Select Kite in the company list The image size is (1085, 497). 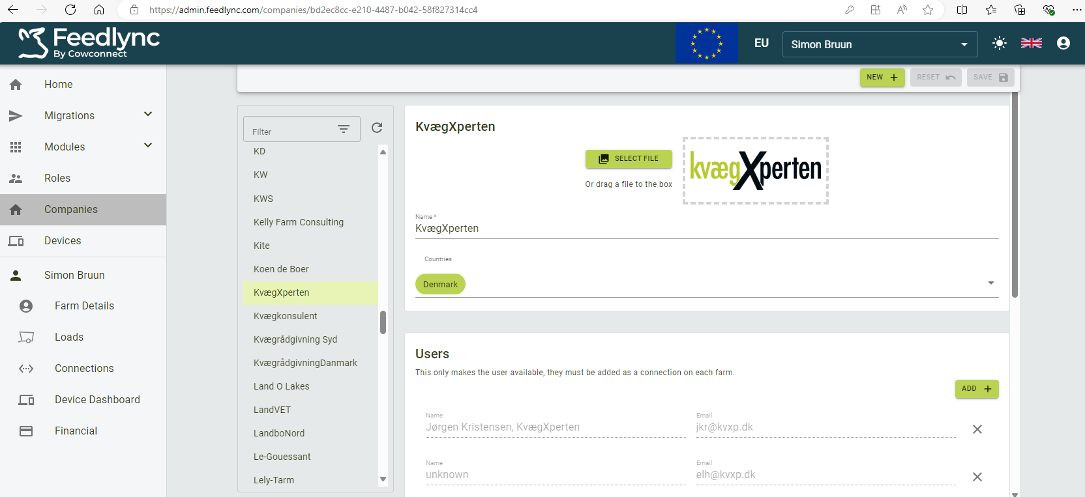click(x=311, y=246)
